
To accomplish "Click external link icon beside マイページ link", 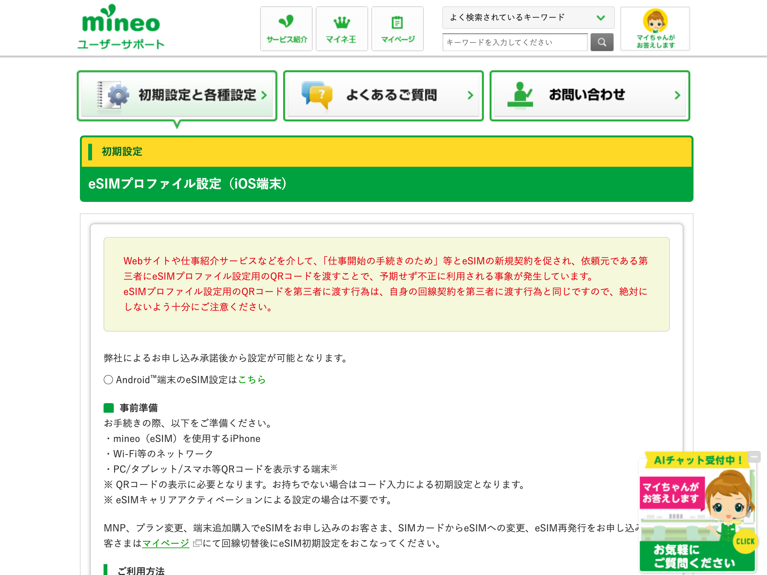I will point(197,543).
